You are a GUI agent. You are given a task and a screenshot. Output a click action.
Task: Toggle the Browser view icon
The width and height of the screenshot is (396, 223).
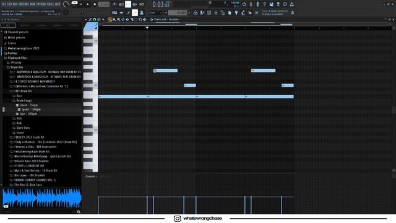tap(223, 12)
